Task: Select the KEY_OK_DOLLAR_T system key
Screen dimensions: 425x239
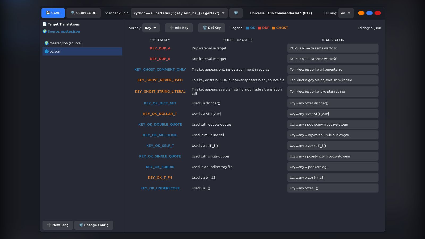Action: [160, 114]
